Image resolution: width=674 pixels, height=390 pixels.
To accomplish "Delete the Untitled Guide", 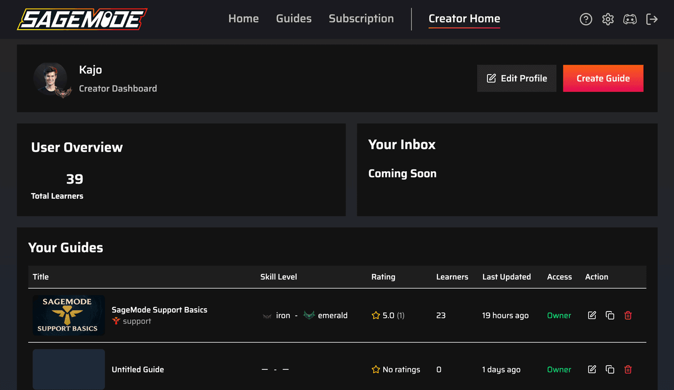I will tap(628, 369).
